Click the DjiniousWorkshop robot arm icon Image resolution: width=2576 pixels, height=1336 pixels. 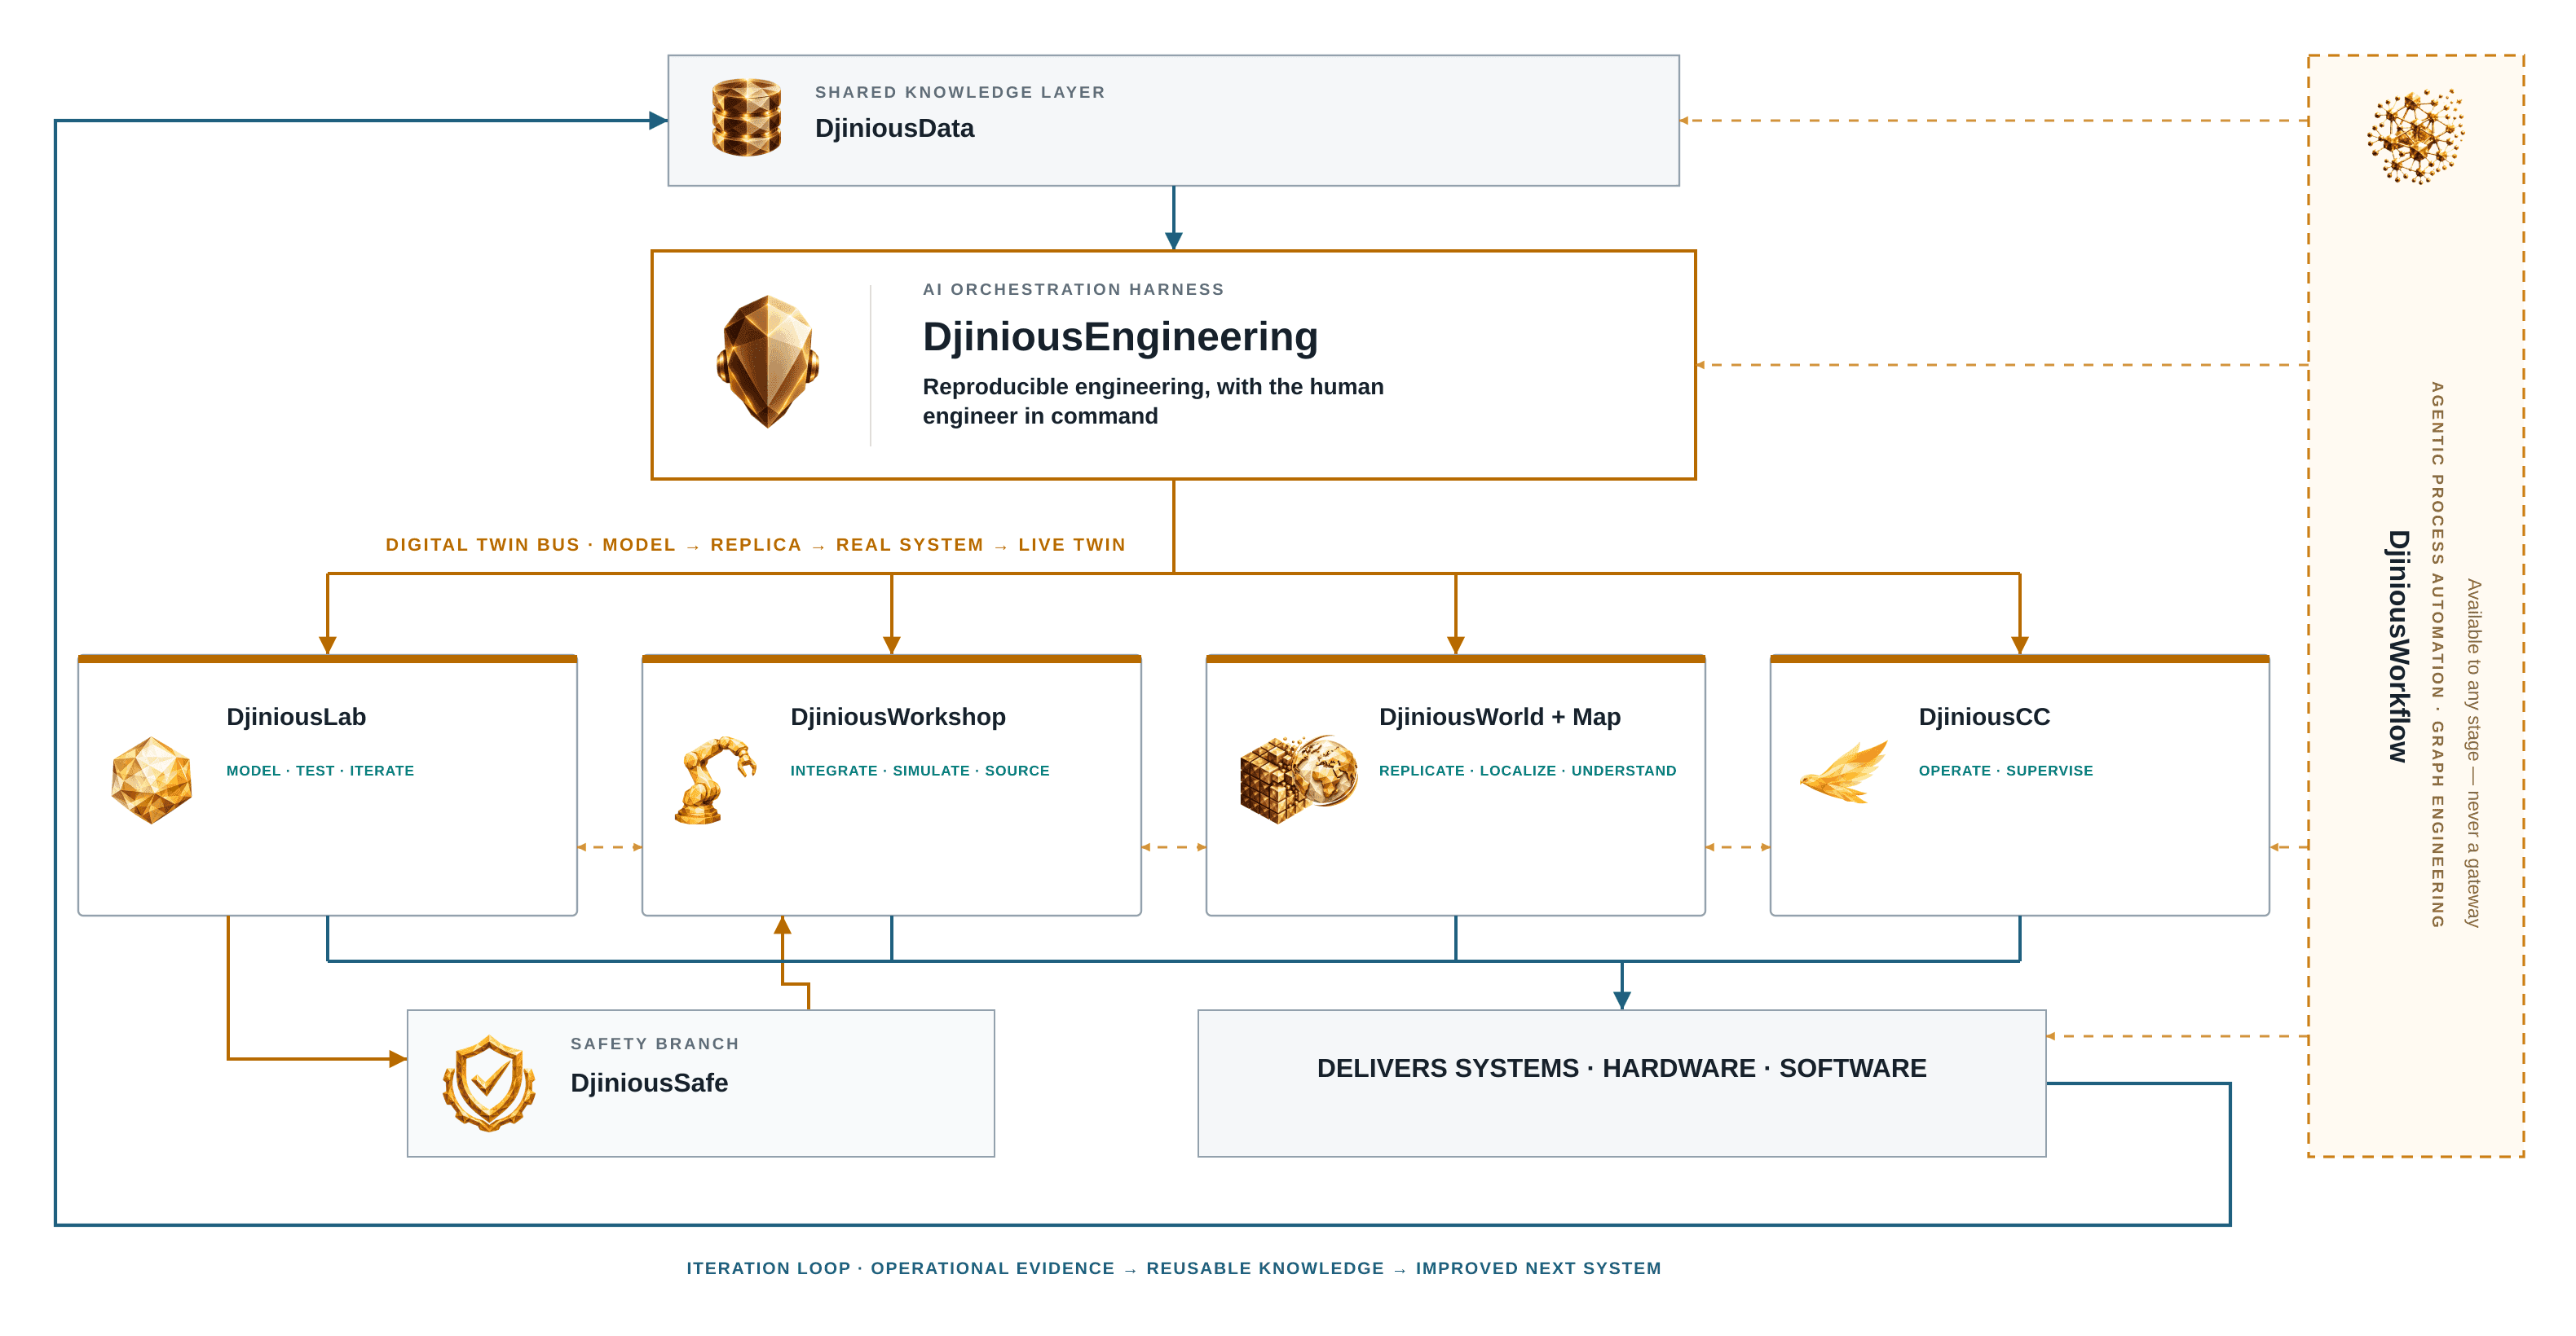(x=716, y=780)
